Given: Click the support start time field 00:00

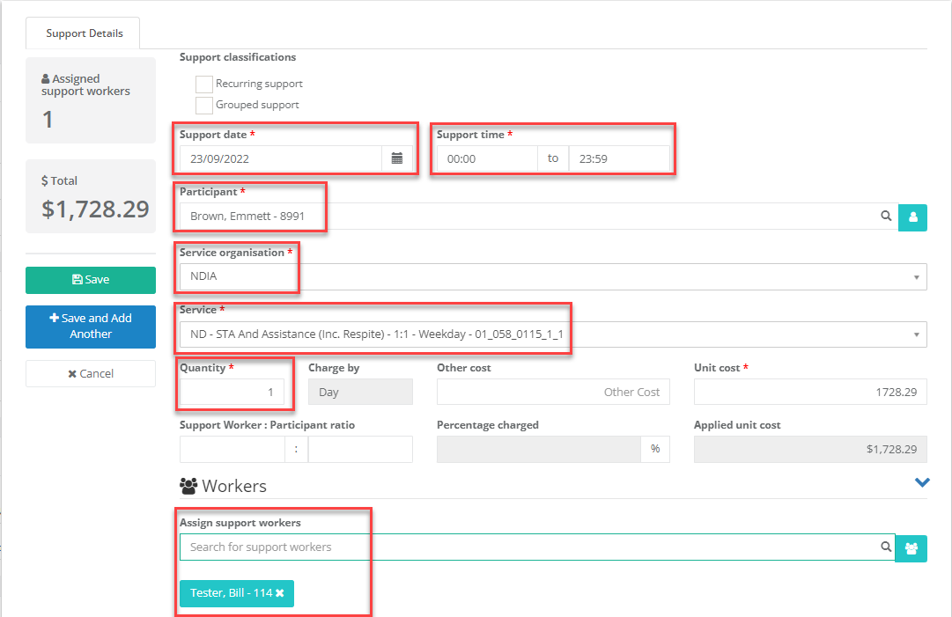Looking at the screenshot, I should tap(487, 159).
